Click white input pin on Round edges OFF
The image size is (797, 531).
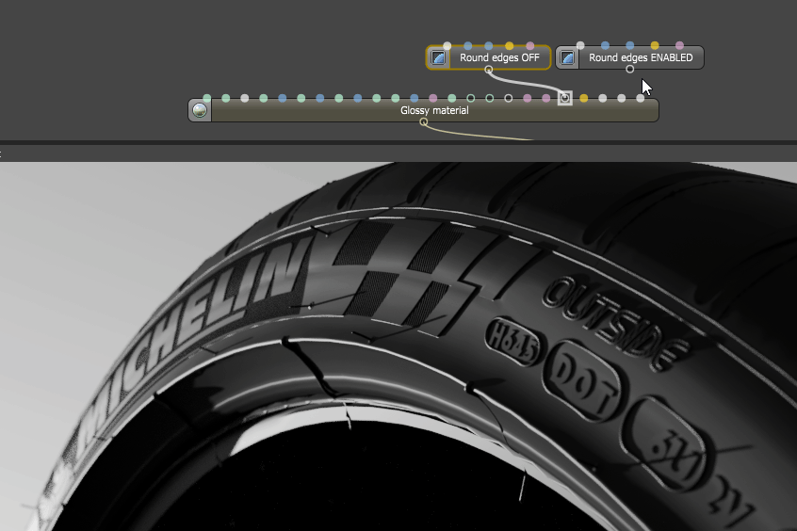[447, 46]
